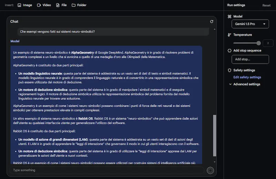The width and height of the screenshot is (276, 179).
Task: Click the bold AlphaGeometry text
Action: [x=82, y=53]
